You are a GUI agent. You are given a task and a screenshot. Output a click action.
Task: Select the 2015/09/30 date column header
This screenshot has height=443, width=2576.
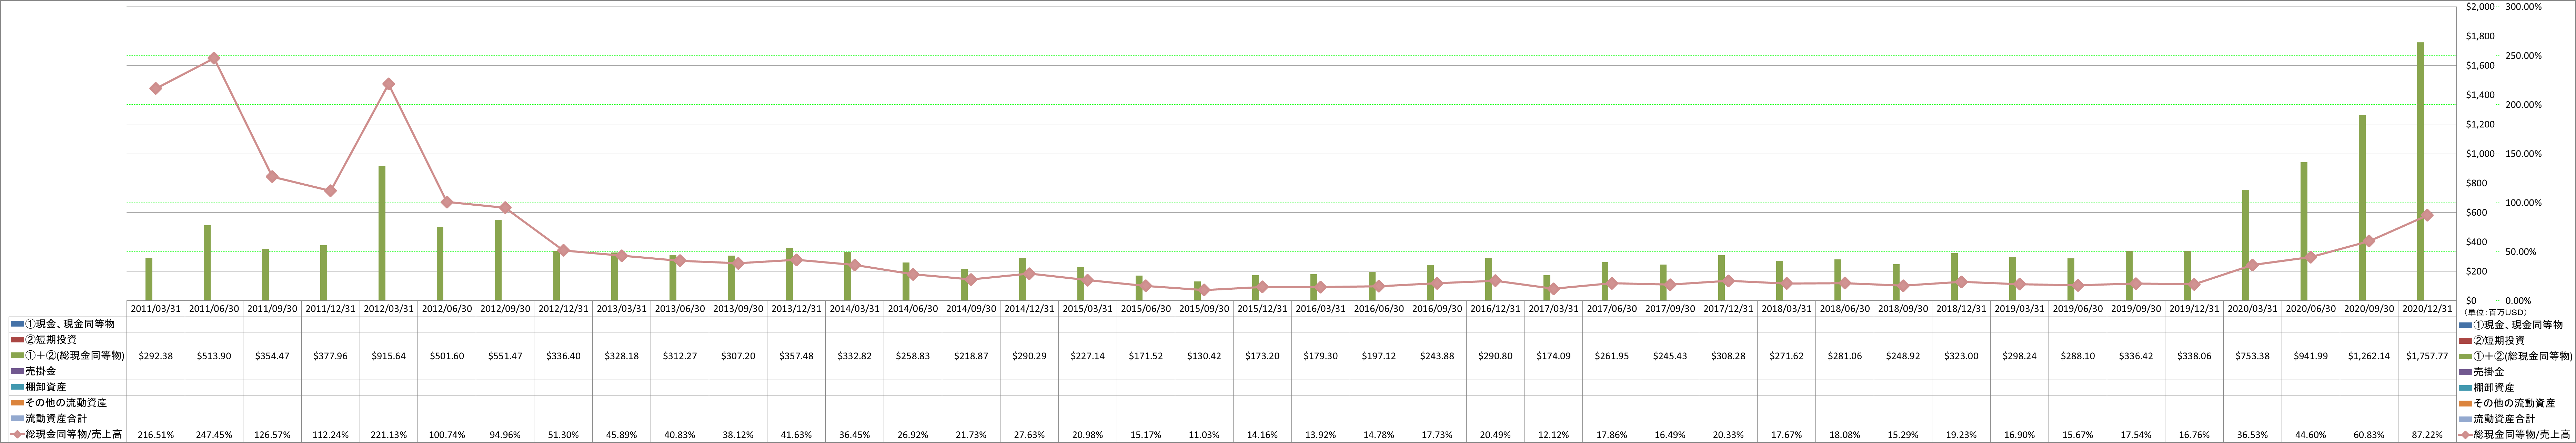click(x=1204, y=309)
